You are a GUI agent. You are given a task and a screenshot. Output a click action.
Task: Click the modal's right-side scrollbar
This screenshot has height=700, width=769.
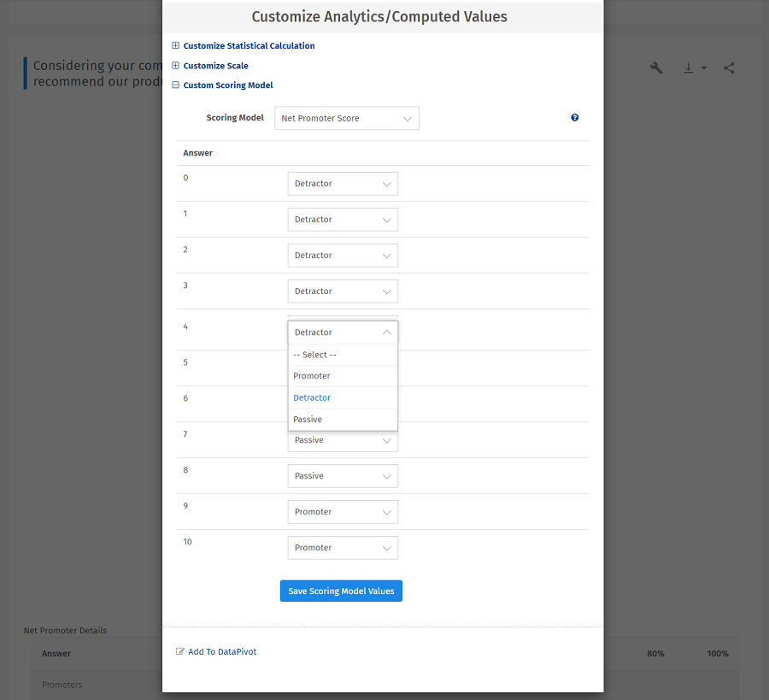click(x=601, y=342)
